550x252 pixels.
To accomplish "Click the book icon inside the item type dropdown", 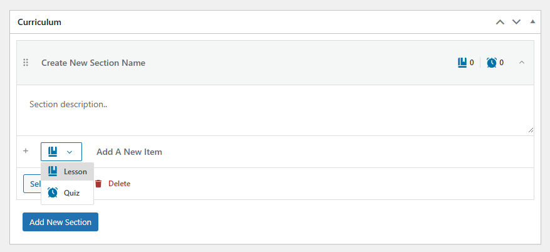I will [53, 152].
